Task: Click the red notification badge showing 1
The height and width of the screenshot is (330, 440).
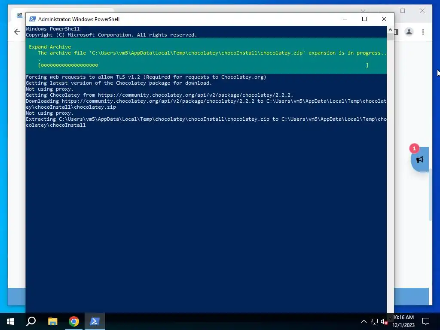Action: (x=414, y=148)
